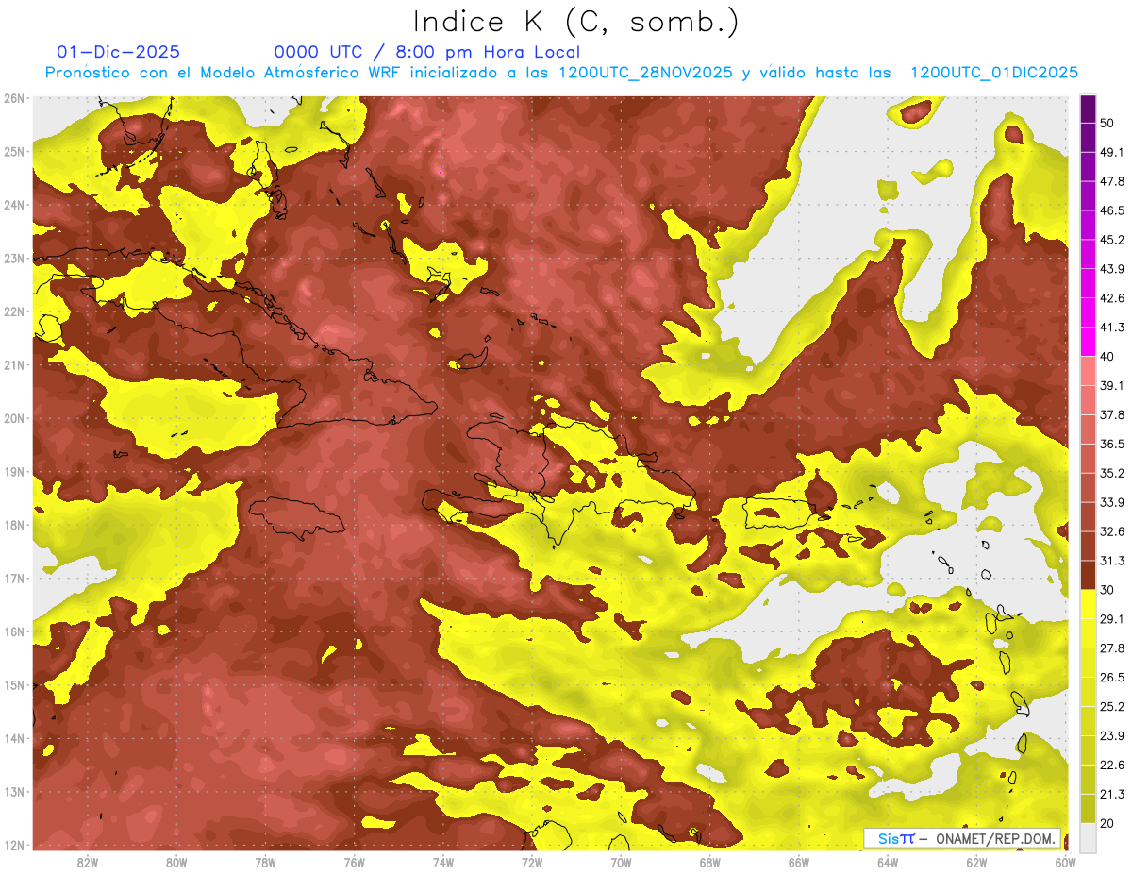Click the "26N" latitude label

click(14, 97)
